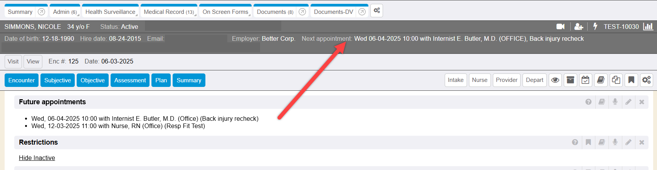Toggle the eye visibility icon in encounter toolbar
Image resolution: width=657 pixels, height=170 pixels.
(x=555, y=80)
